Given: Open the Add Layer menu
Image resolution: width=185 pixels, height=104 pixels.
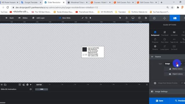Looking at the screenshot, I should click(38, 18).
